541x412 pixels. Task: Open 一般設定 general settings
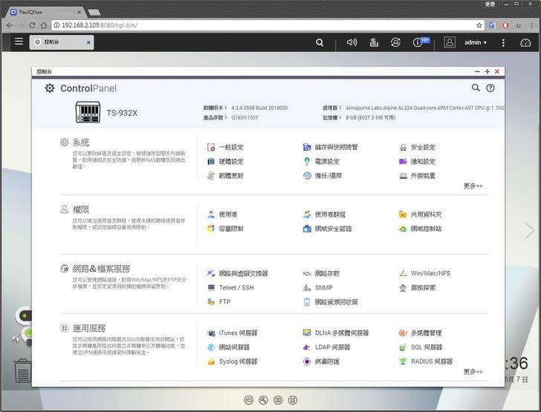click(231, 147)
